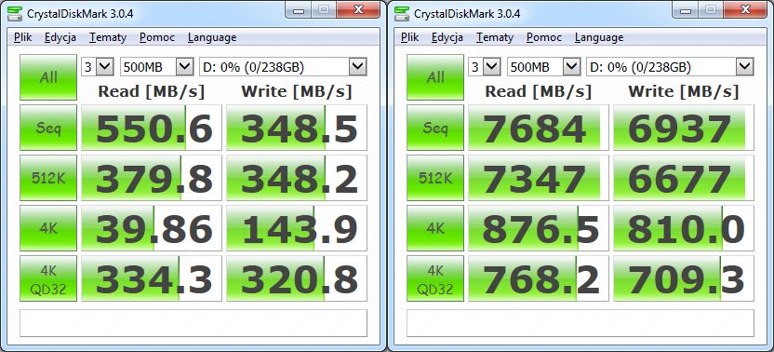
Task: Run 4K QD32 test in right window
Action: tap(435, 278)
